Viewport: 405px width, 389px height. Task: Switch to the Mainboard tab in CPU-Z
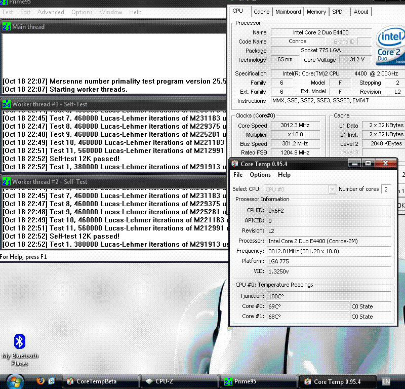[x=288, y=12]
